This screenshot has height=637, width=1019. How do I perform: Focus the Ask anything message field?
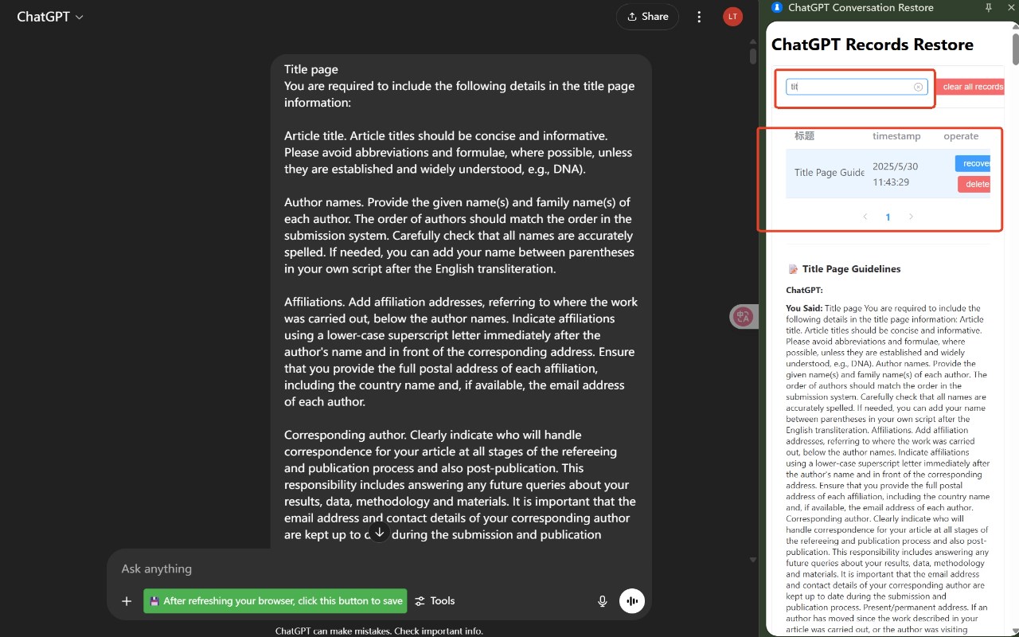click(379, 569)
